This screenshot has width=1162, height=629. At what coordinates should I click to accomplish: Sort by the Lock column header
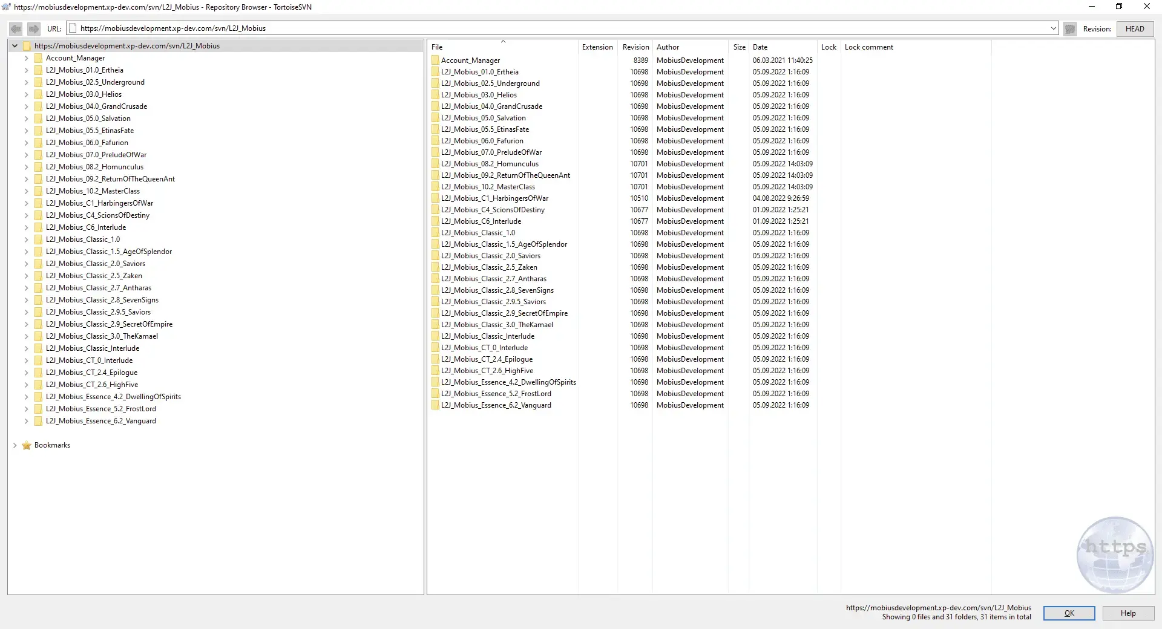(x=829, y=47)
